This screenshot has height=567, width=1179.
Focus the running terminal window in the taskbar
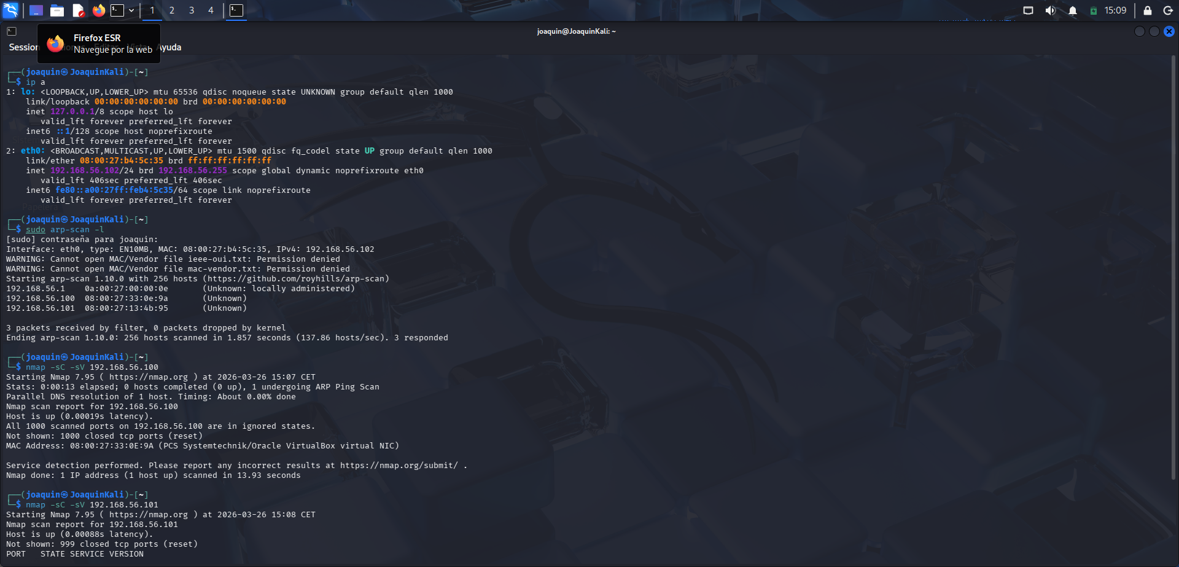pyautogui.click(x=237, y=10)
